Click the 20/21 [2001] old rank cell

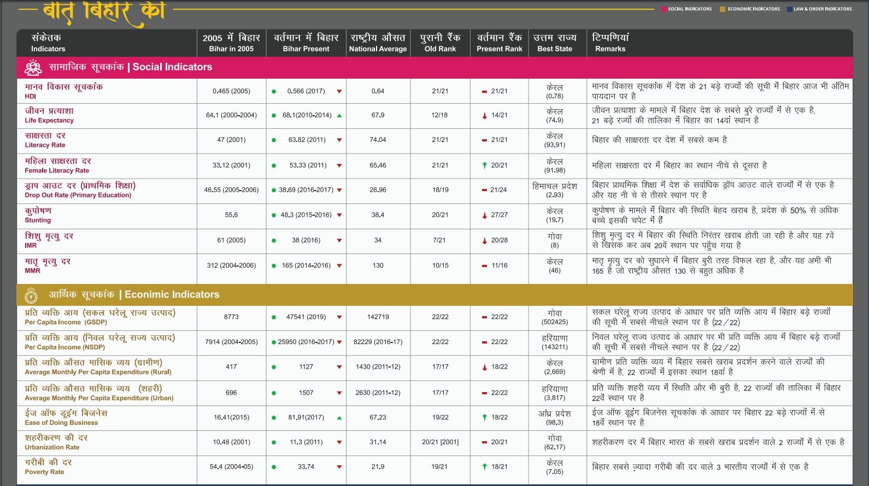[x=440, y=442]
